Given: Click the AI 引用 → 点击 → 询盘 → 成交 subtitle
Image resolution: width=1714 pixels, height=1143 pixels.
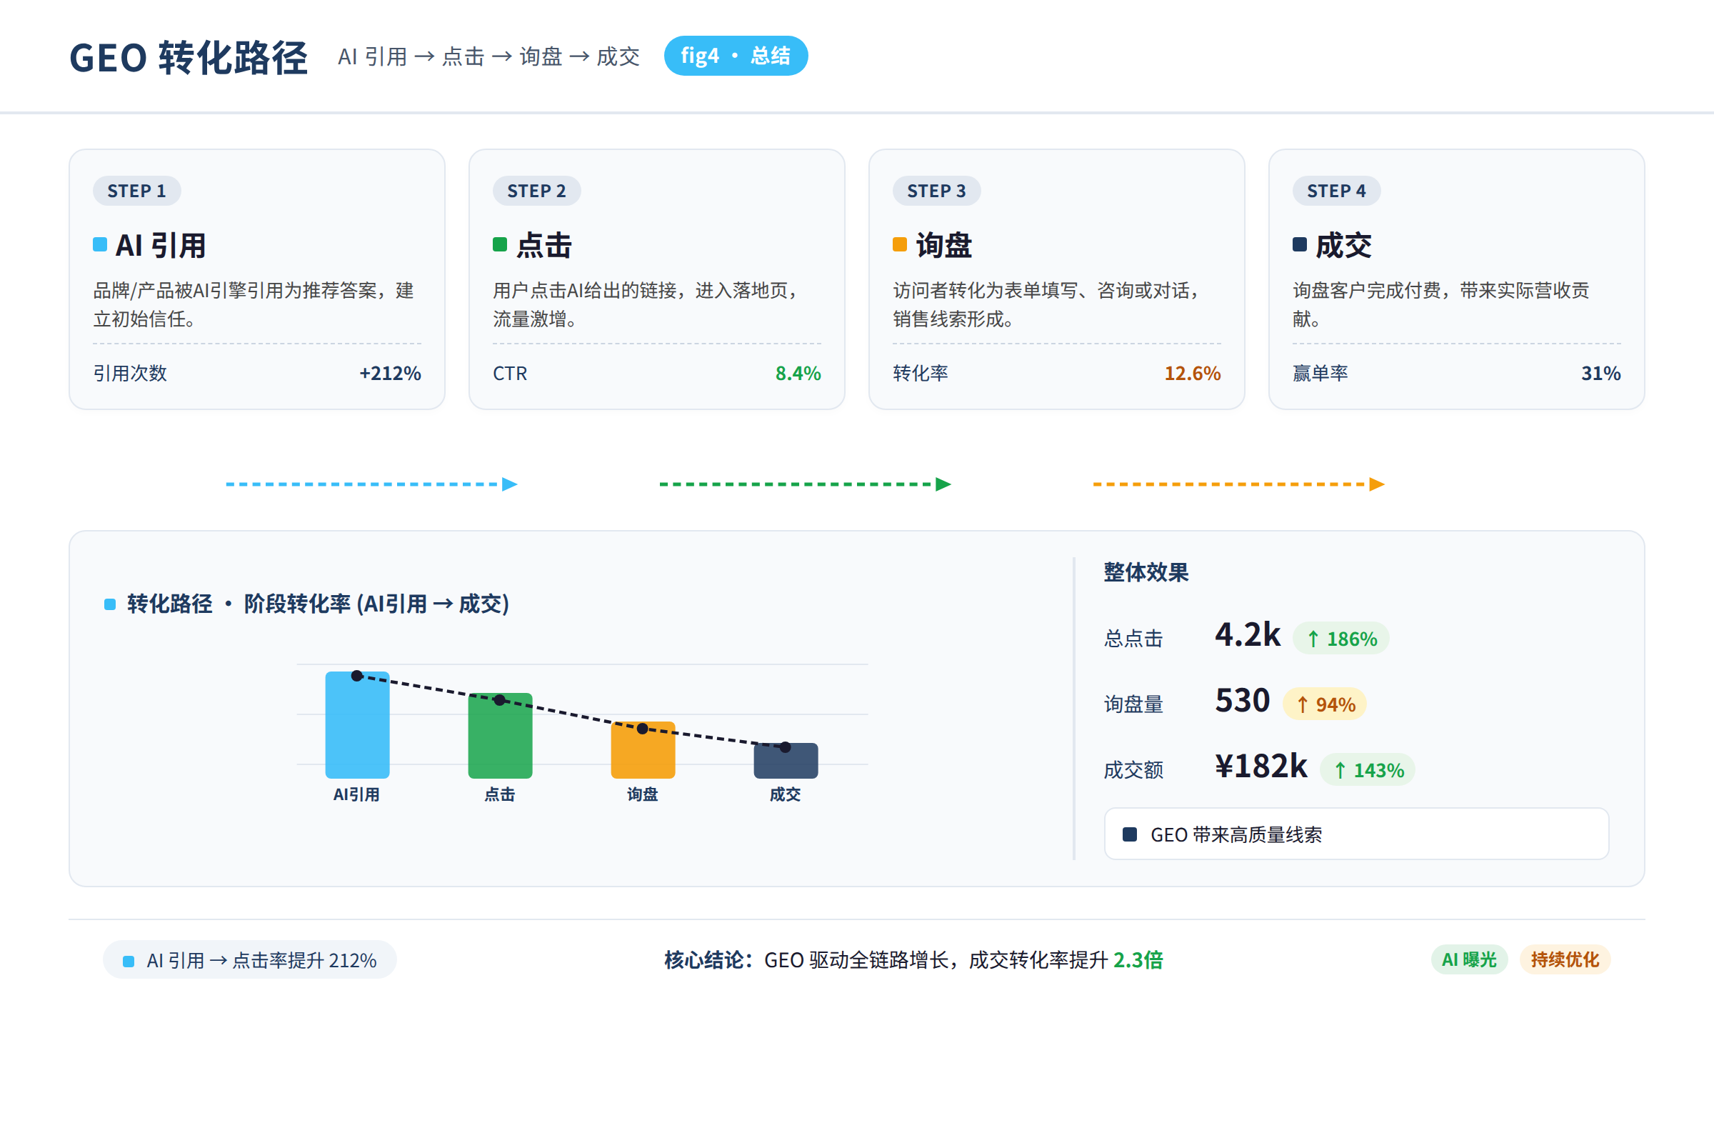Looking at the screenshot, I should (489, 57).
